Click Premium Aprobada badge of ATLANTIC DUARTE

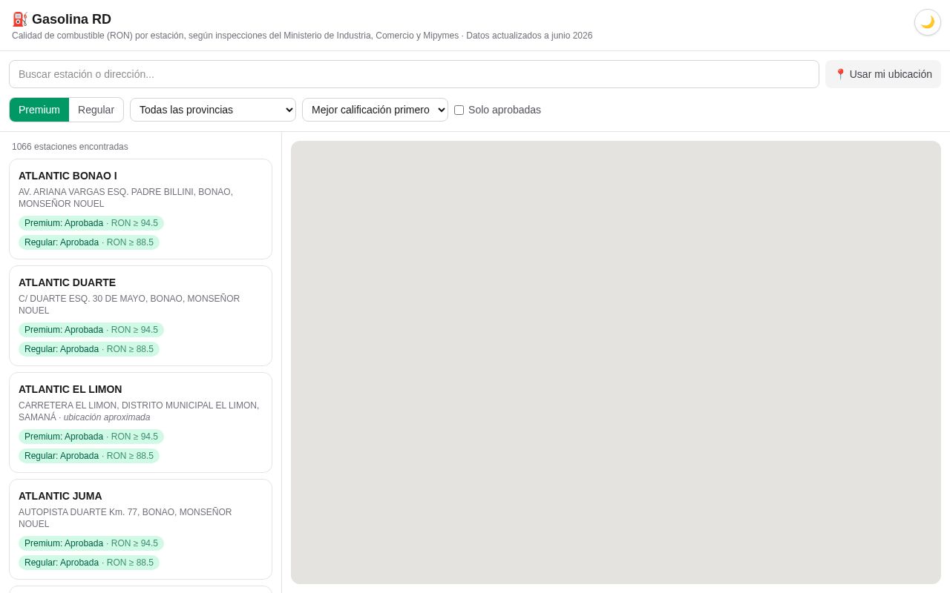click(x=91, y=330)
